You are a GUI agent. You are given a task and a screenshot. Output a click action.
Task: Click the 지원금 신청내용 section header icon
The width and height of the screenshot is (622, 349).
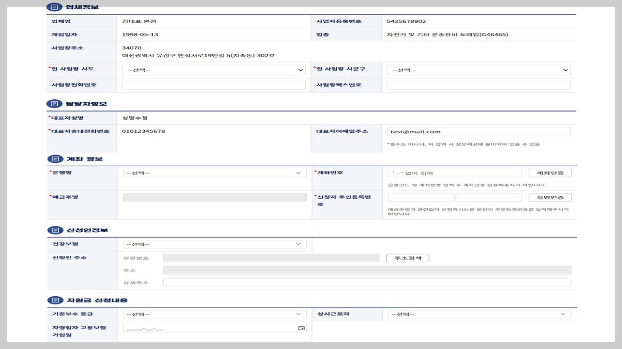54,300
